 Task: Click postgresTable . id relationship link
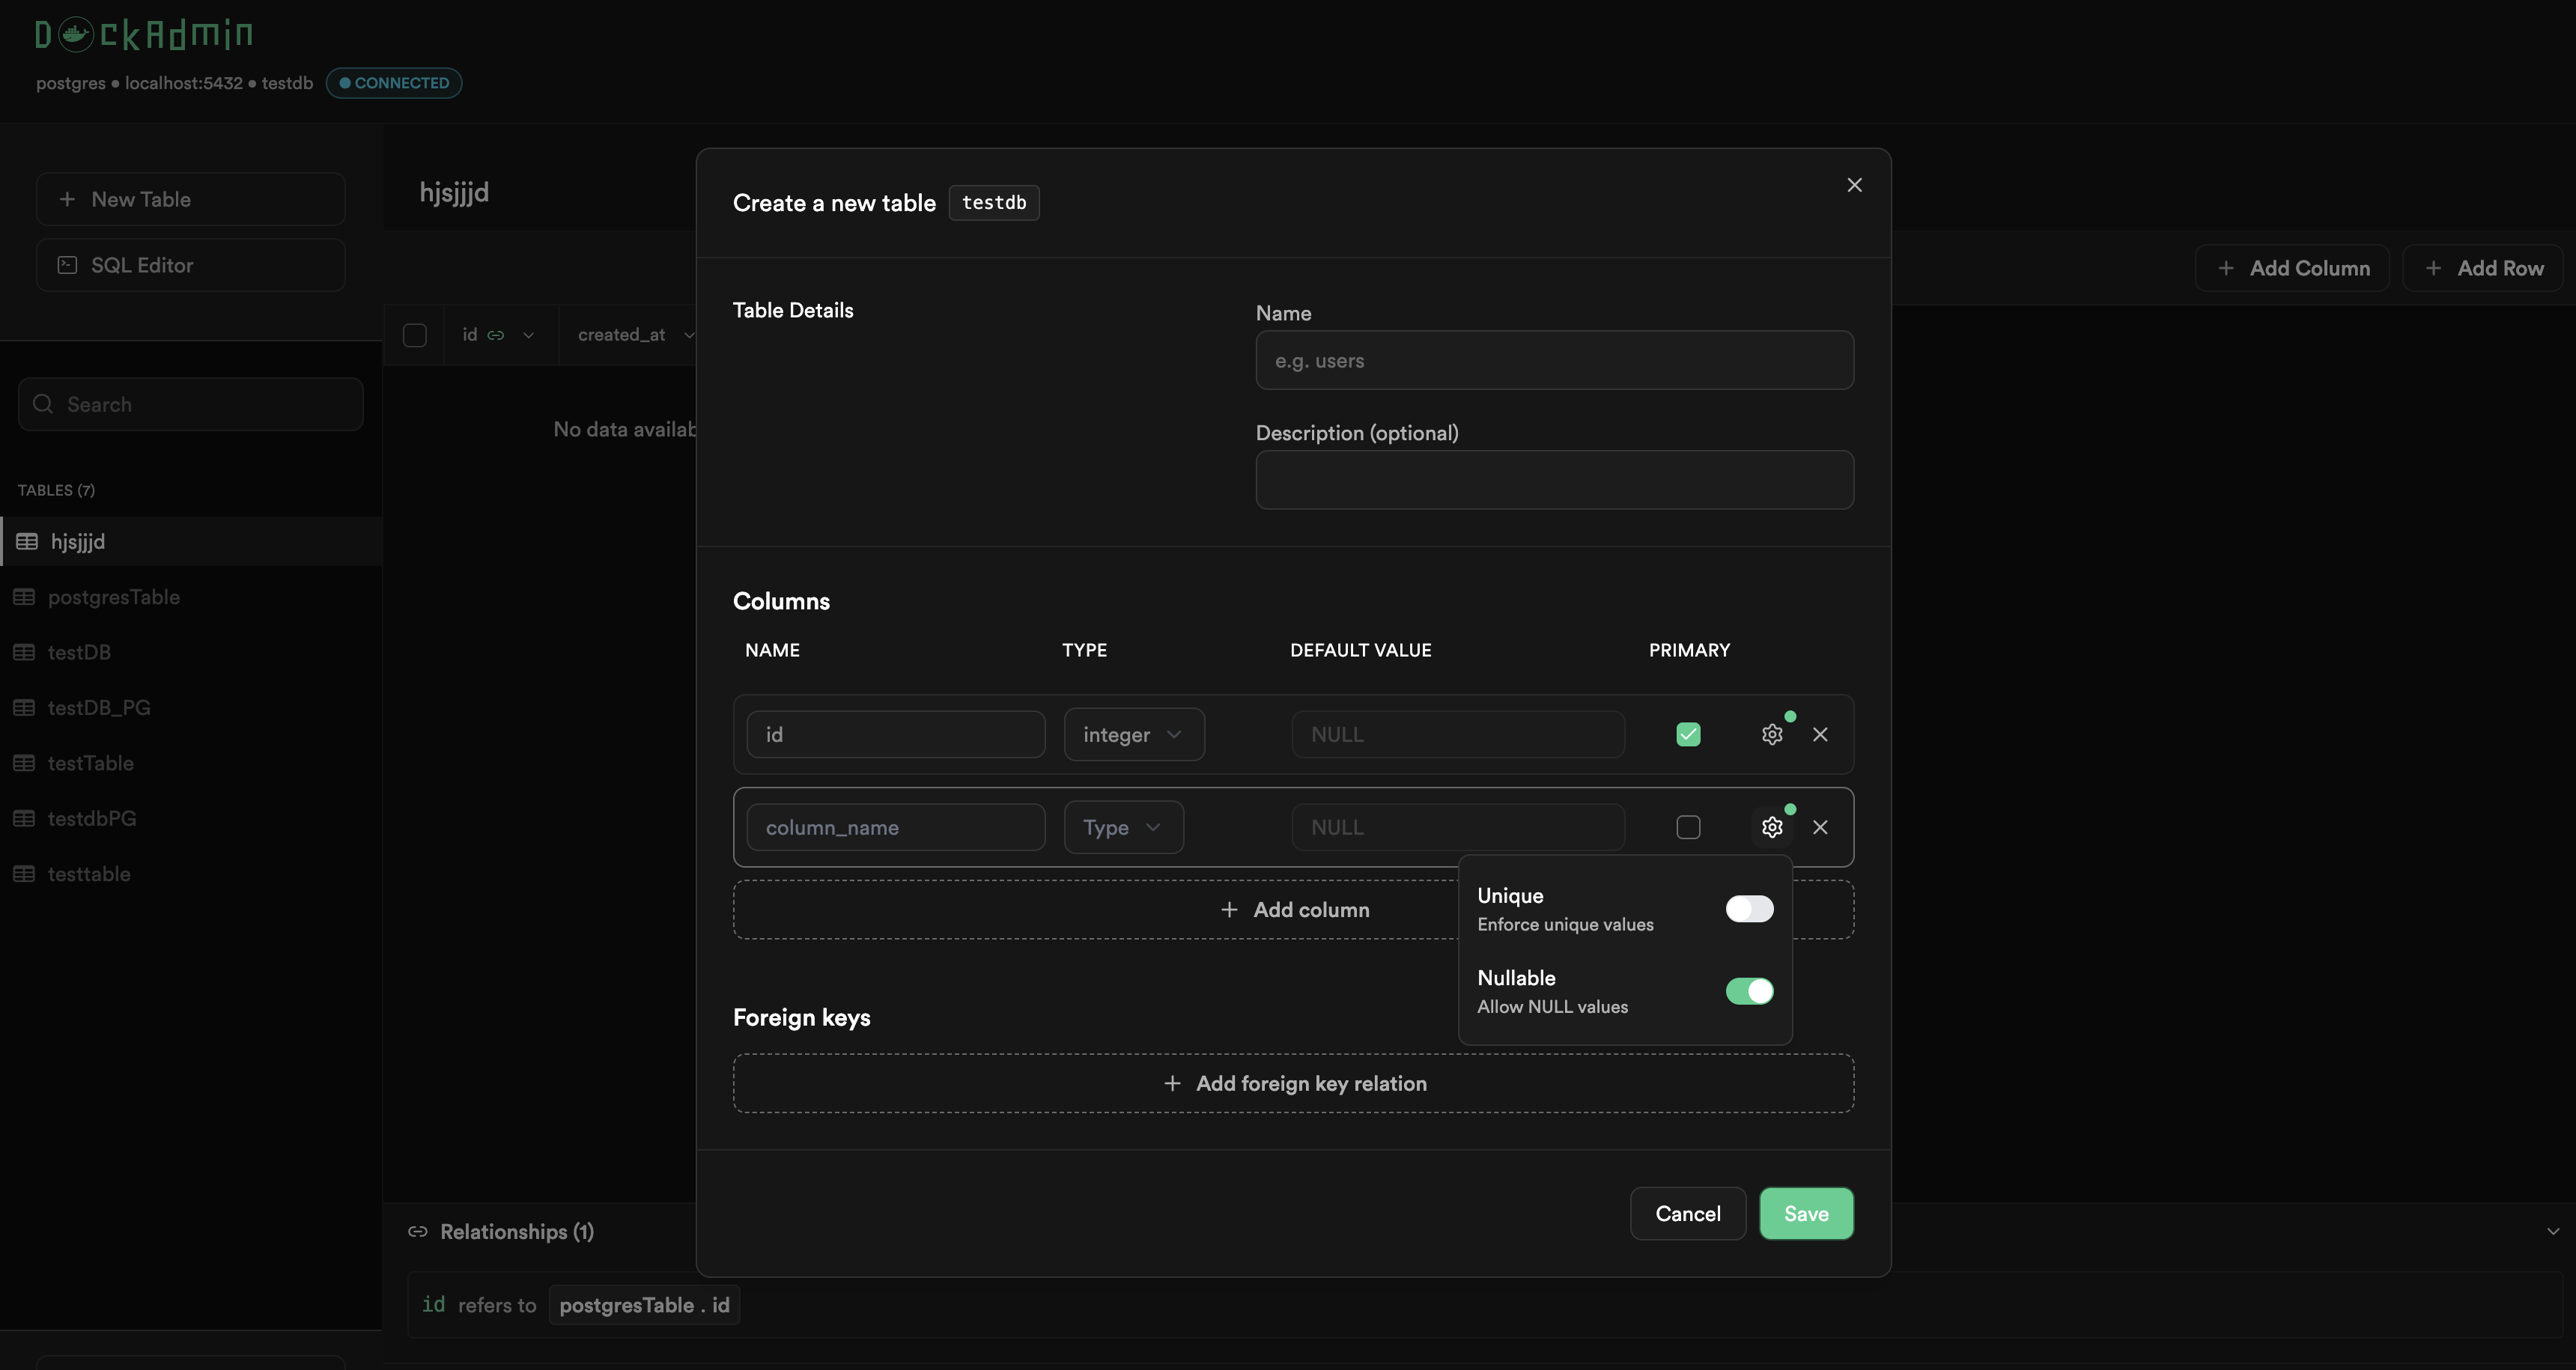(644, 1306)
